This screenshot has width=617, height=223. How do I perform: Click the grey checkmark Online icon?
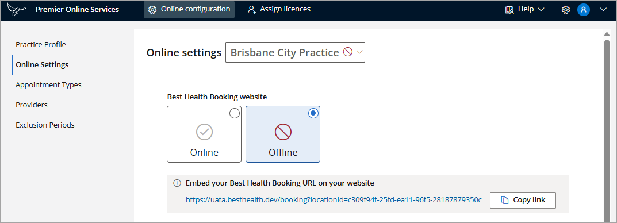[204, 132]
